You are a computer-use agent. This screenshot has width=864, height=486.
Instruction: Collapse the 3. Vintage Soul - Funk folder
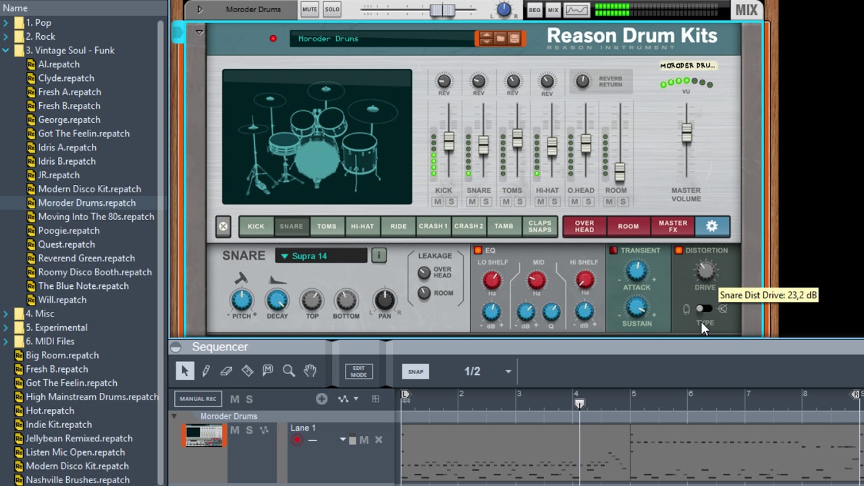6,50
